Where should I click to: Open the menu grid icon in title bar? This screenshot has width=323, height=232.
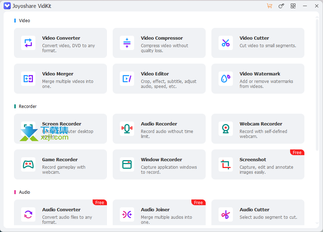[293, 6]
